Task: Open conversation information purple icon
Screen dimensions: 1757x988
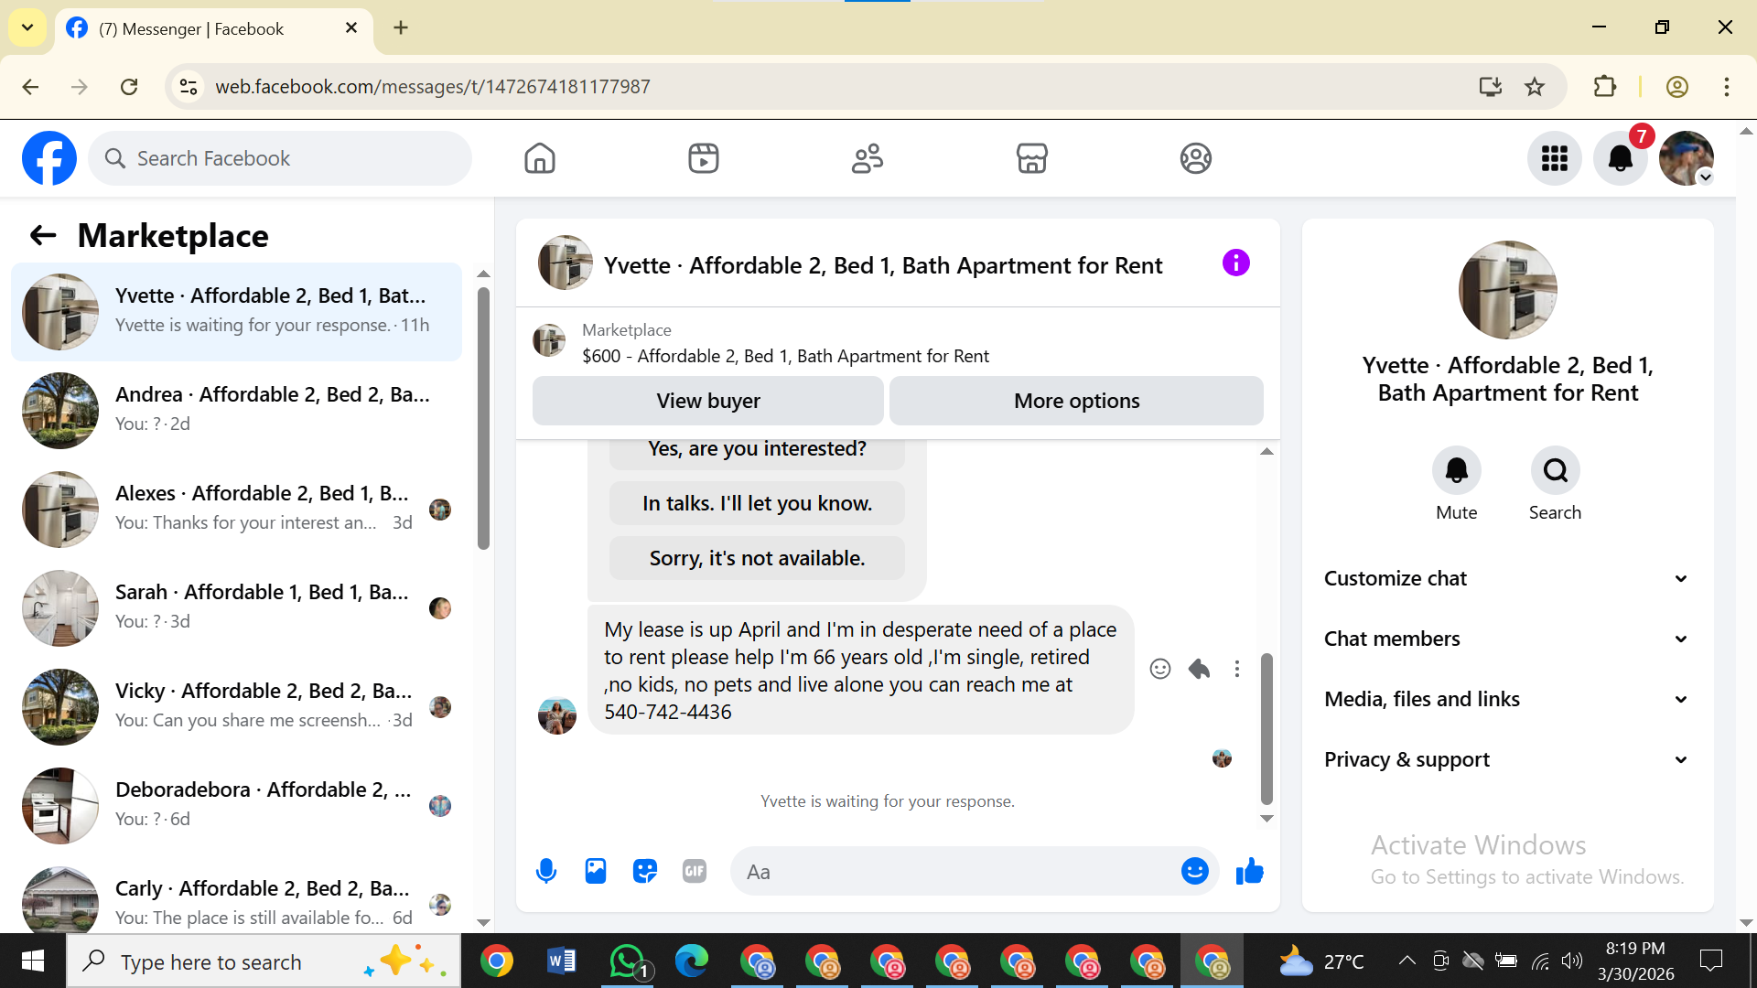Action: click(1235, 263)
